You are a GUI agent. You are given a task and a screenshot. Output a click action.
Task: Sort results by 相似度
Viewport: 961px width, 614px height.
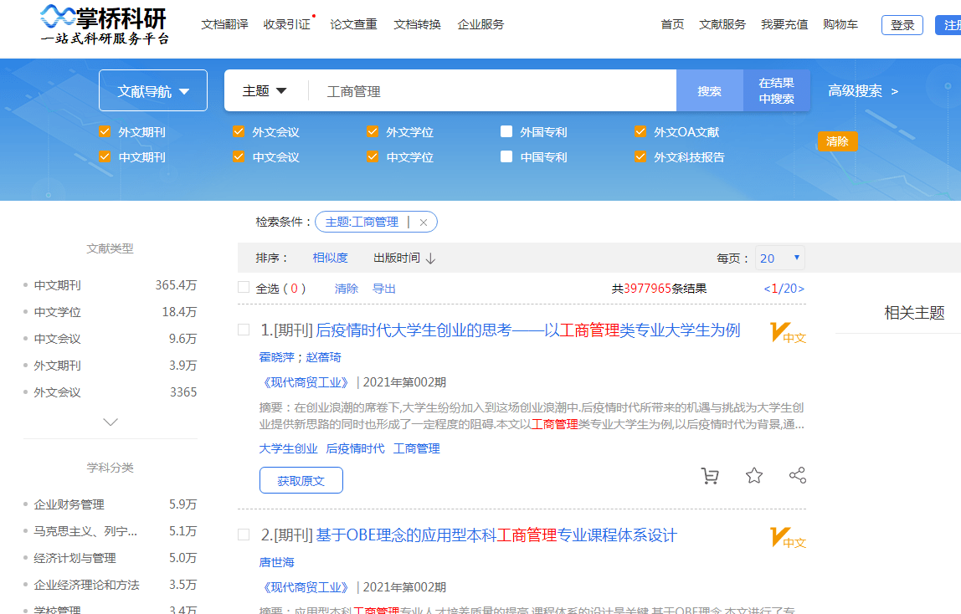click(x=331, y=258)
